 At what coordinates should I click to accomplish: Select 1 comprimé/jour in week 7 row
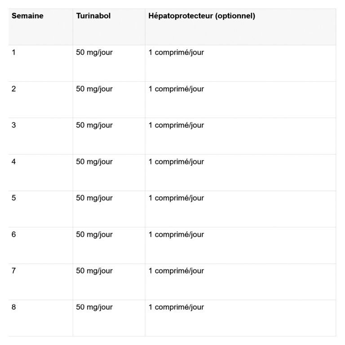(176, 271)
